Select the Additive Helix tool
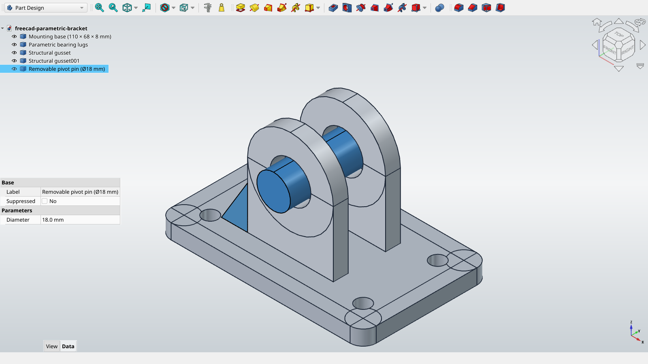The image size is (648, 364). click(x=296, y=8)
